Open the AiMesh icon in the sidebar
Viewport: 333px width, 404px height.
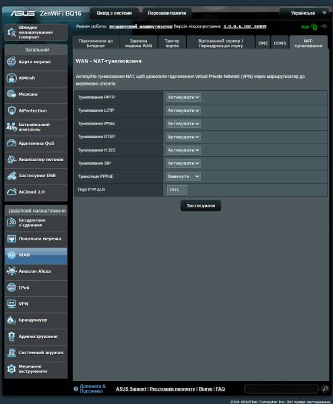(x=11, y=78)
